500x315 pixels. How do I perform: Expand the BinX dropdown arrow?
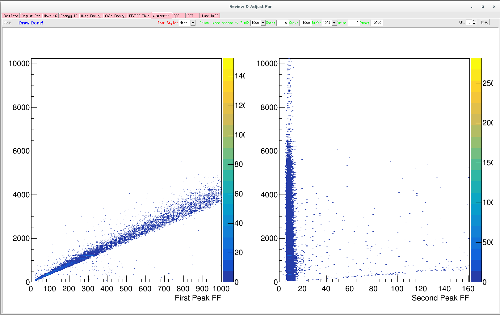[x=263, y=23]
